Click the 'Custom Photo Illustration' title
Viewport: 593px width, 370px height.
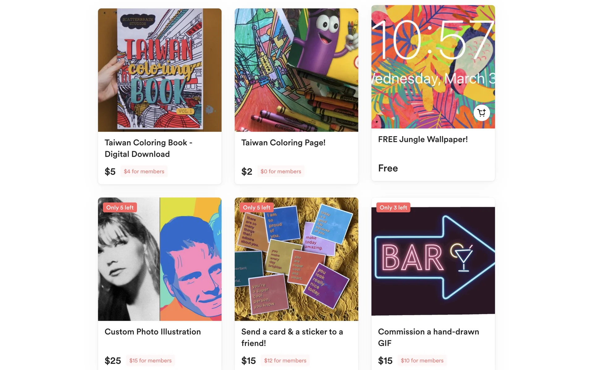153,332
